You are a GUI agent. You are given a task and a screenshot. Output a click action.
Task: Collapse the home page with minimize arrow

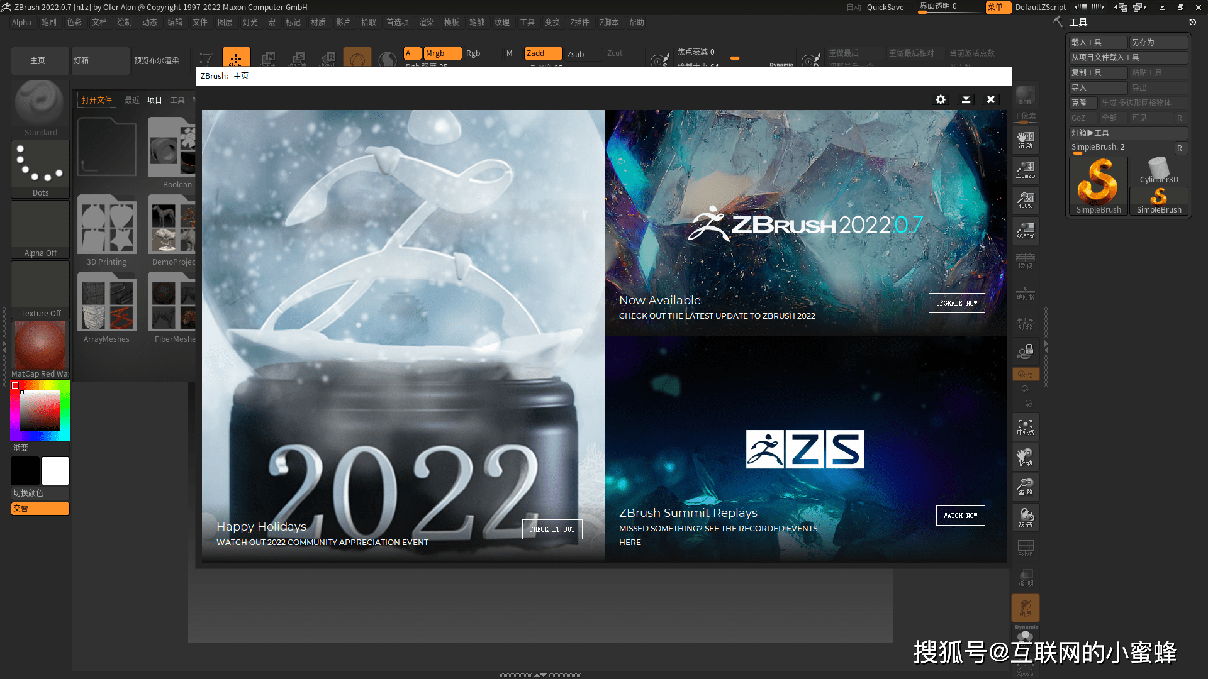click(966, 99)
